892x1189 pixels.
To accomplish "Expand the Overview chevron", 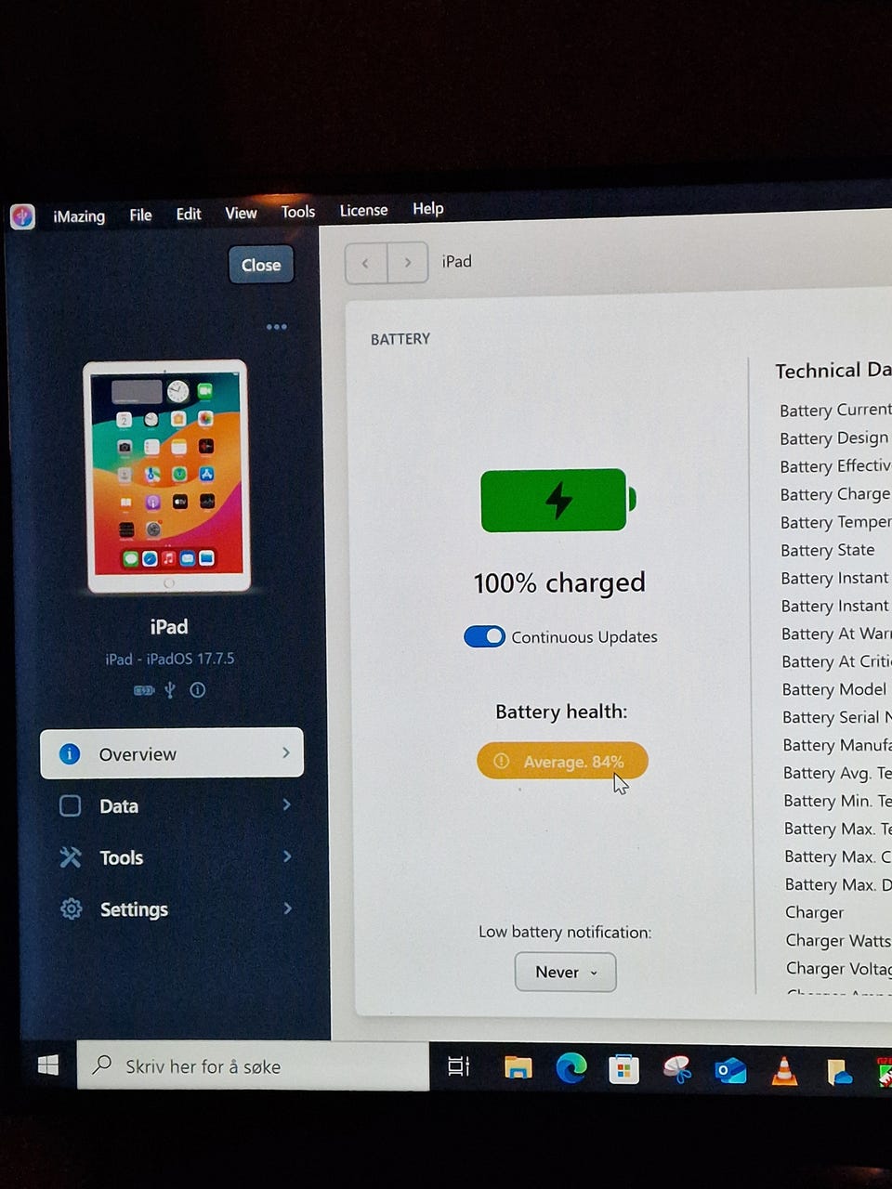I will 286,752.
